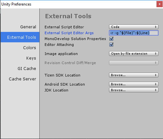Click the External Script Editor Args label
163x139 pixels.
tap(69, 33)
